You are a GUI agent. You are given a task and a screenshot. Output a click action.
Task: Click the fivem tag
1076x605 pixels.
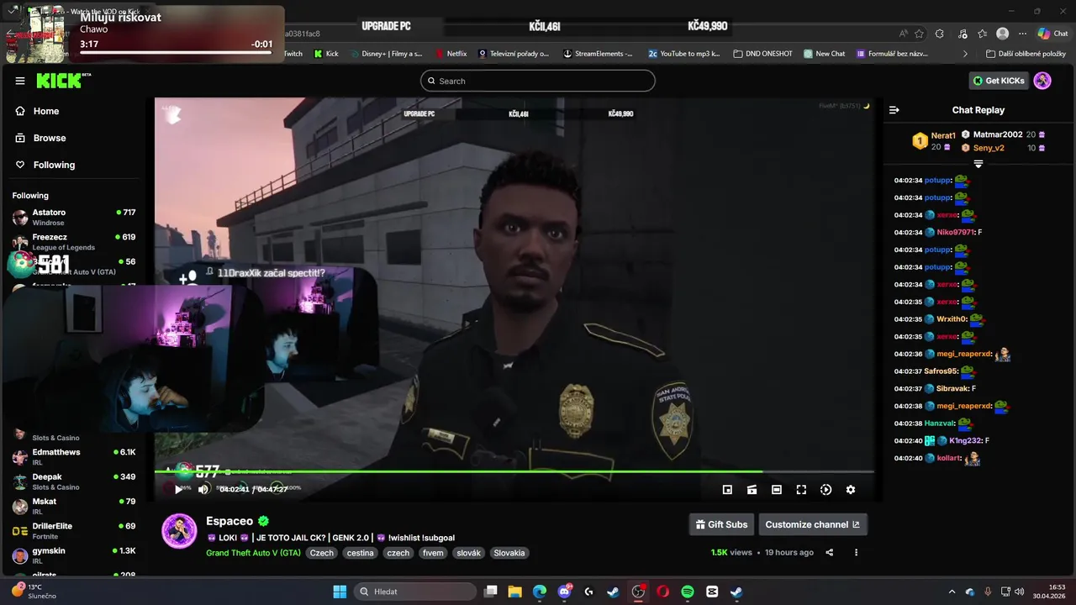(x=433, y=553)
